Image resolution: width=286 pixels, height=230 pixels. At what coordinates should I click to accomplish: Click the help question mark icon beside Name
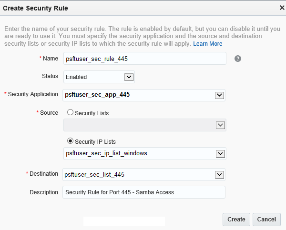pos(238,59)
